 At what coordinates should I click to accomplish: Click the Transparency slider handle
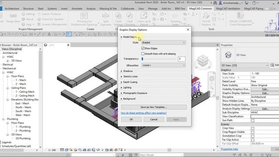pos(143,59)
